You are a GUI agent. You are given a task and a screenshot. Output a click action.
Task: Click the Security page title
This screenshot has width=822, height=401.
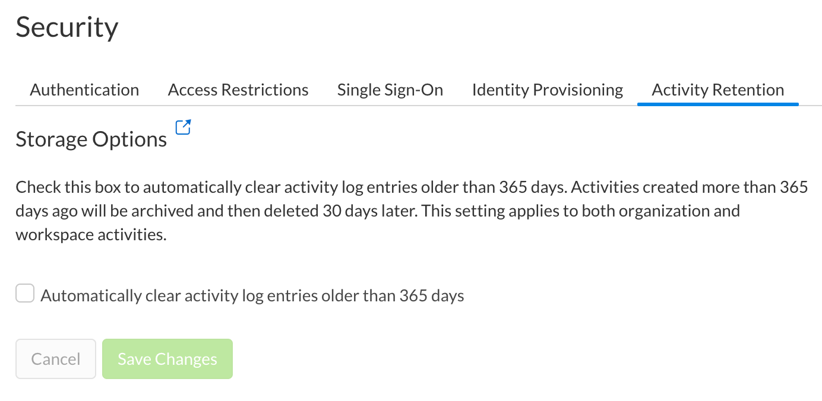tap(67, 27)
